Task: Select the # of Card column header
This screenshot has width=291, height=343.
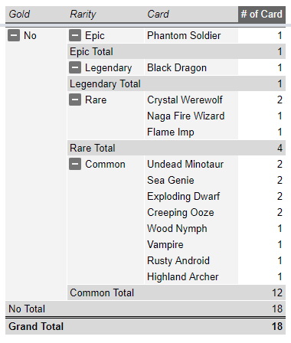Action: pyautogui.click(x=262, y=14)
